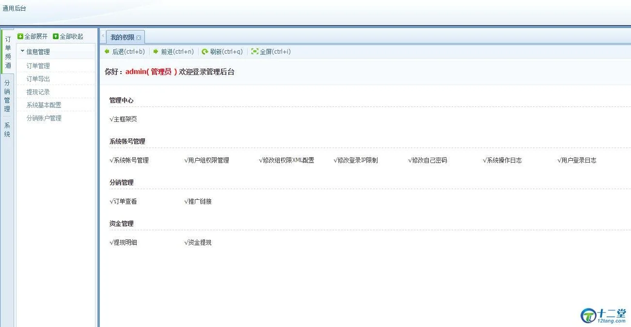Click the 资金提现 link under 资金管理
The image size is (631, 327).
[x=198, y=242]
